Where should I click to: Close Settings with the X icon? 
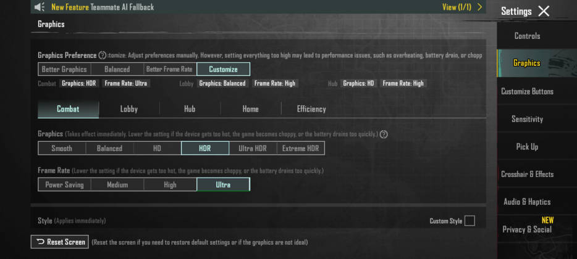(x=544, y=11)
